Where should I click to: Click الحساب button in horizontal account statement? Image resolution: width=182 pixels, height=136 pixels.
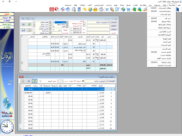112,81
